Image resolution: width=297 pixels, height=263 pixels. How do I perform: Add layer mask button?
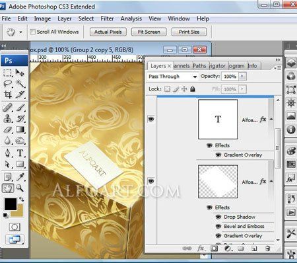(x=214, y=248)
